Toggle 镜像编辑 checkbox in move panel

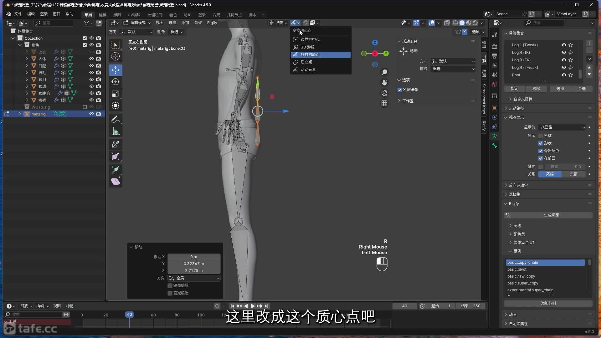point(170,286)
